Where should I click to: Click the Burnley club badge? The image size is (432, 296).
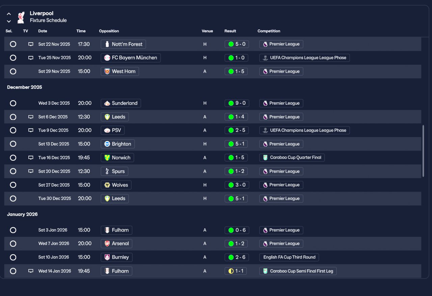[x=107, y=257]
